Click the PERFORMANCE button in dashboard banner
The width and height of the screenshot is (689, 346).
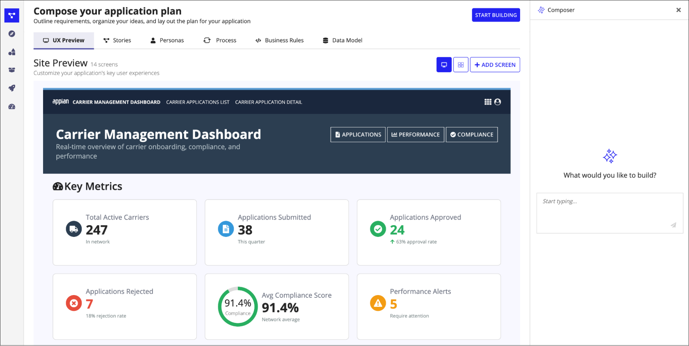(416, 135)
